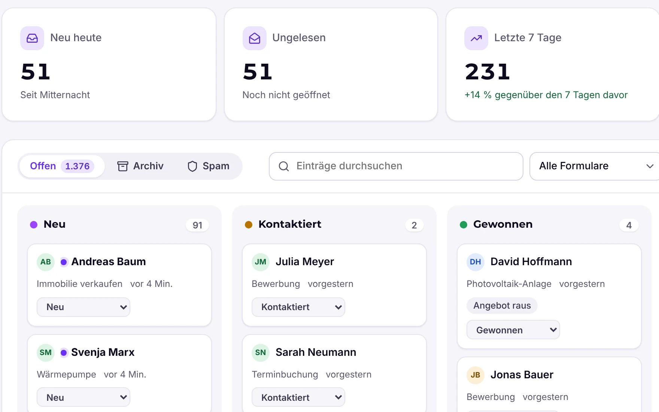Click the magnifier icon in search field
Image resolution: width=659 pixels, height=412 pixels.
pos(284,166)
